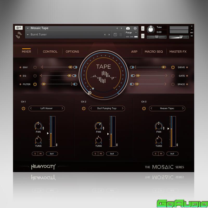Viewport: 208px width, 208px height.
Task: Click the SPACE macro assign dot
Action: (x=187, y=84)
